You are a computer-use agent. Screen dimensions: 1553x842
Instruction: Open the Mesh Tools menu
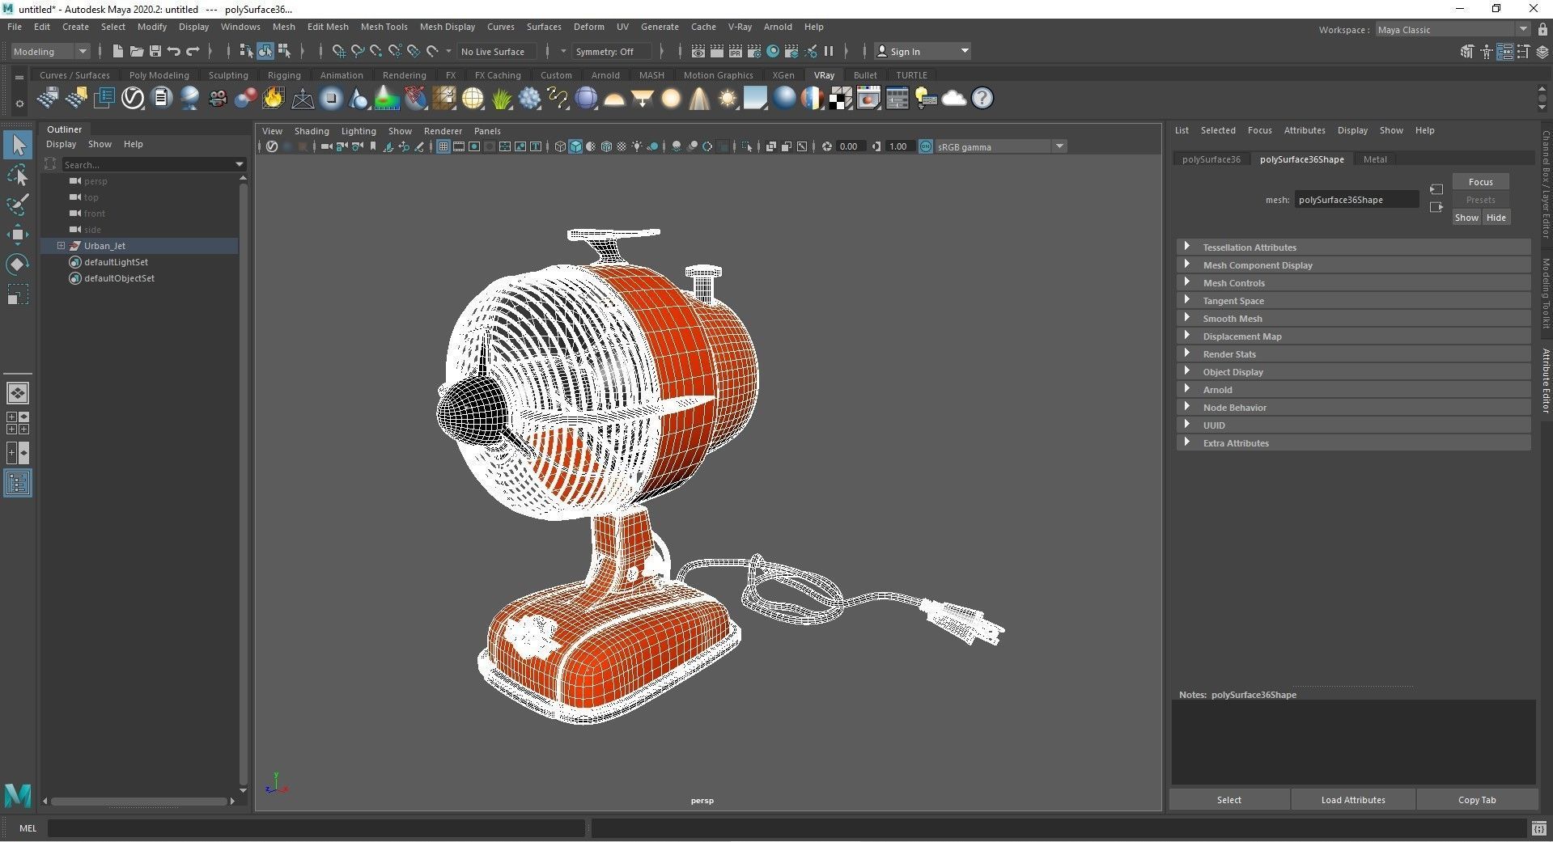[x=384, y=27]
